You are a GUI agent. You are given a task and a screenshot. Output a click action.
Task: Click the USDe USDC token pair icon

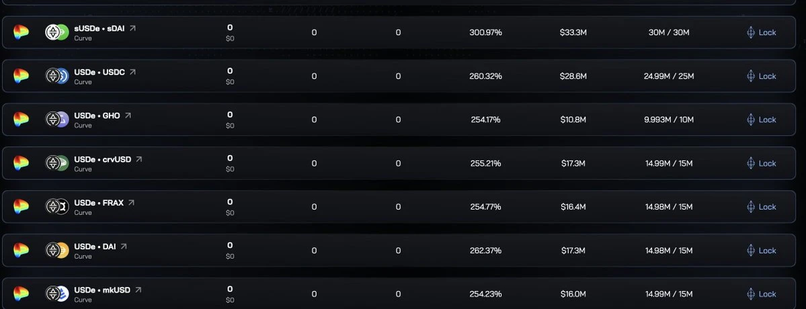point(57,76)
